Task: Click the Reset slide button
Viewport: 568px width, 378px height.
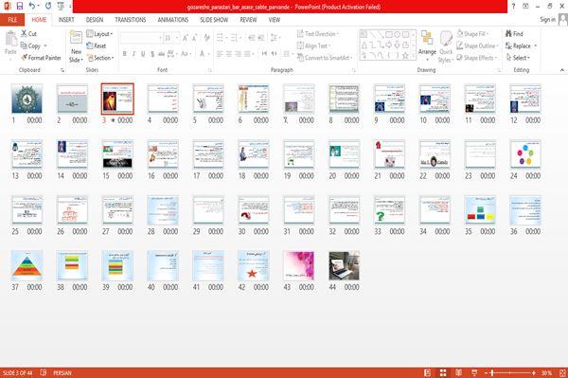Action: (x=97, y=45)
